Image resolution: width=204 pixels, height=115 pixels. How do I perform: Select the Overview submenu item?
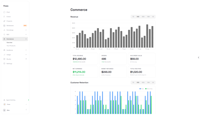point(10,42)
